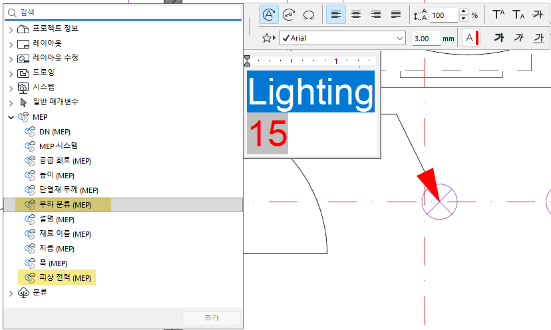Toggle italic 가 formatting
The height and width of the screenshot is (330, 551).
tap(518, 38)
